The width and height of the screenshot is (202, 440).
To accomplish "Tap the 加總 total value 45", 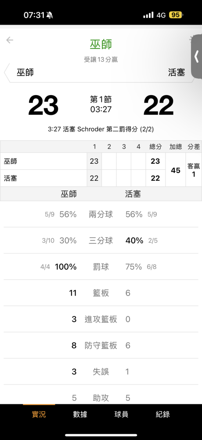I will click(x=176, y=170).
